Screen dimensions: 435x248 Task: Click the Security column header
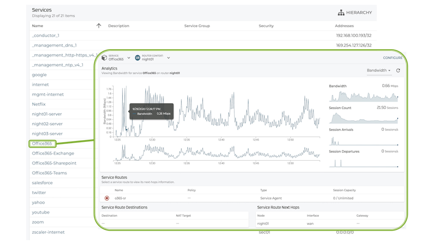pos(266,26)
